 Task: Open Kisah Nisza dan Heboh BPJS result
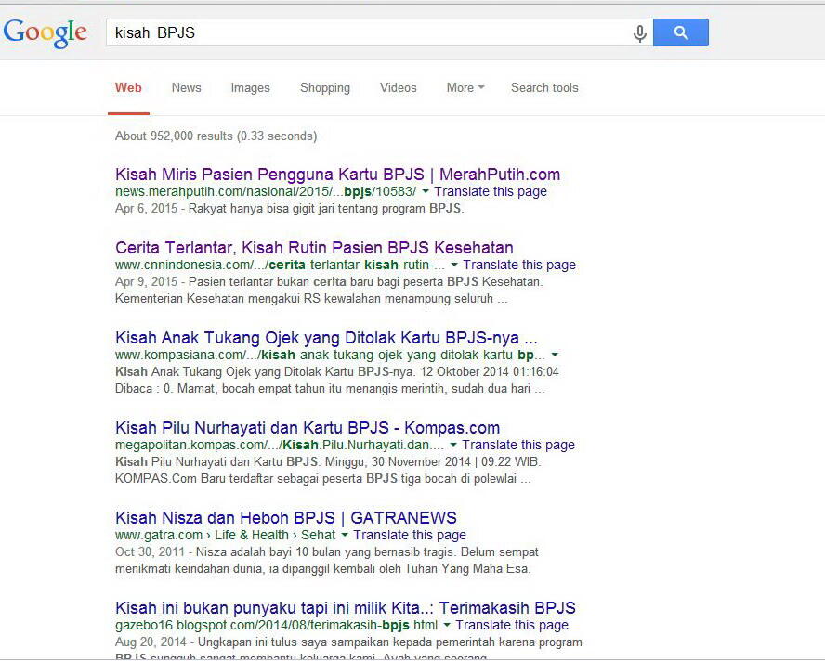(286, 517)
